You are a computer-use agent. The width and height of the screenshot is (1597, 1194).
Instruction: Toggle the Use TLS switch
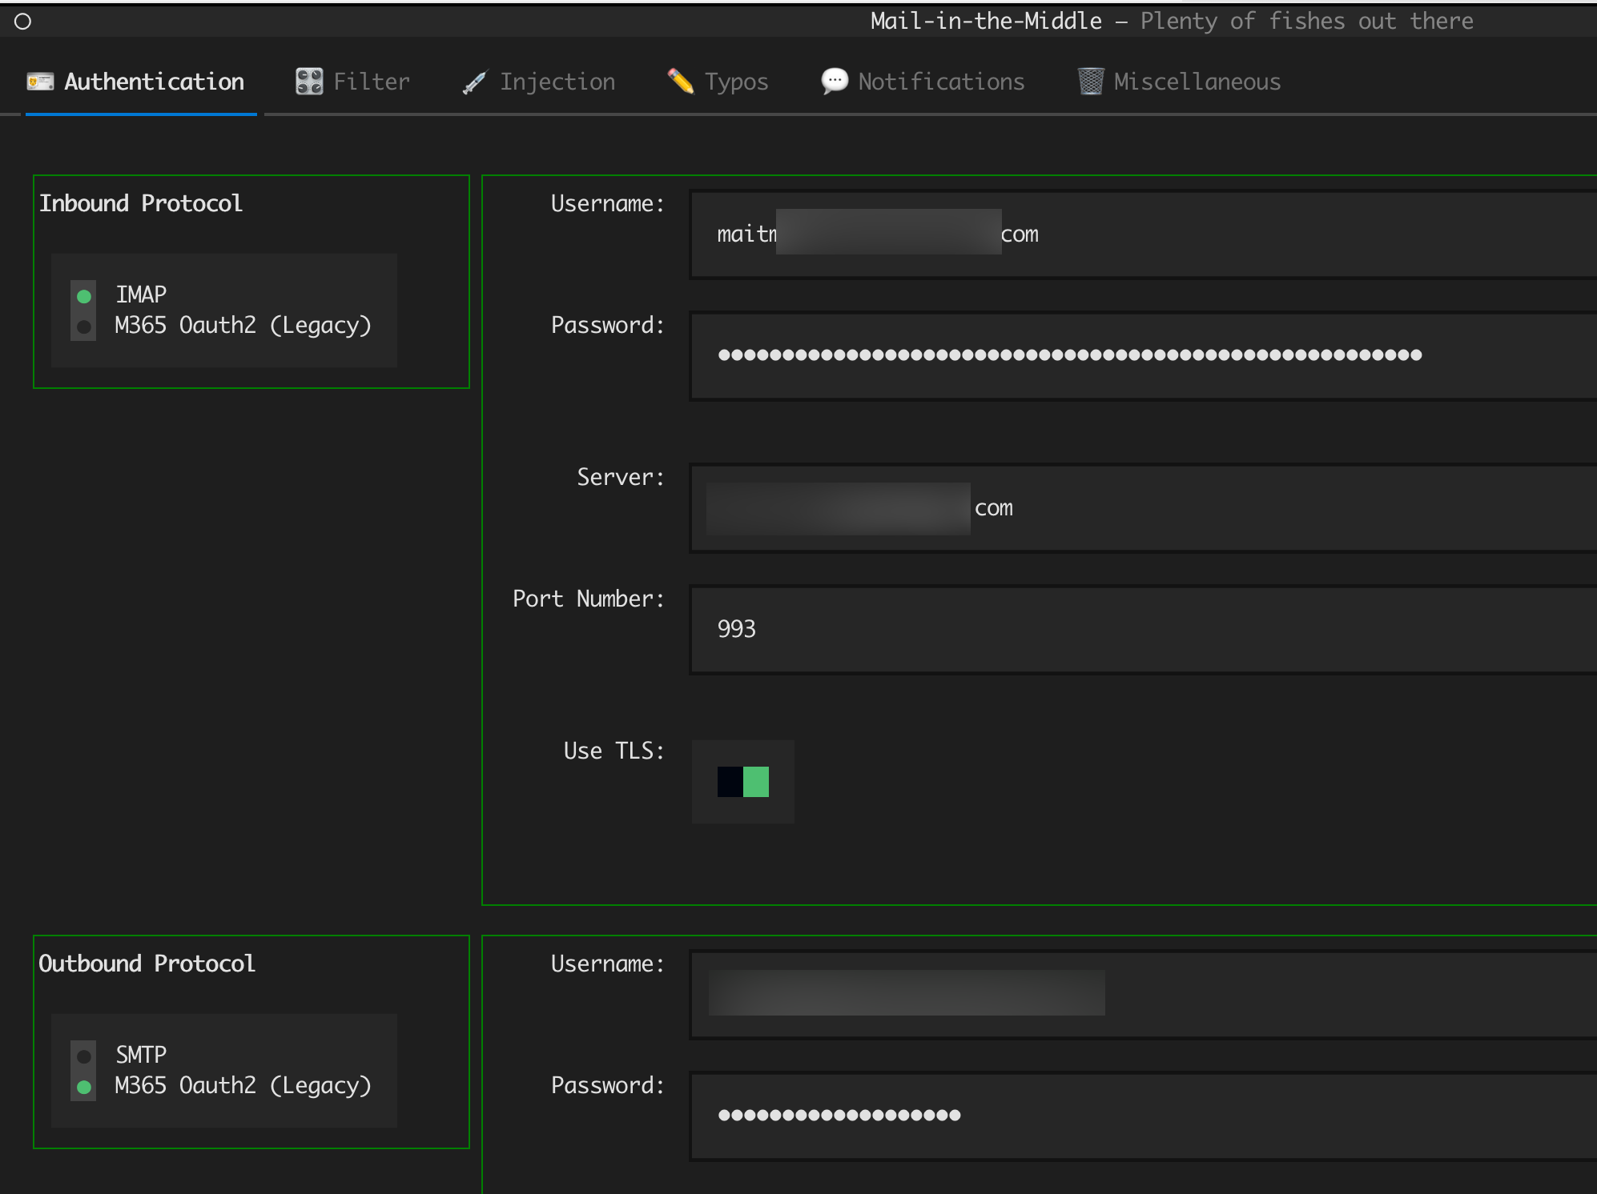(743, 782)
